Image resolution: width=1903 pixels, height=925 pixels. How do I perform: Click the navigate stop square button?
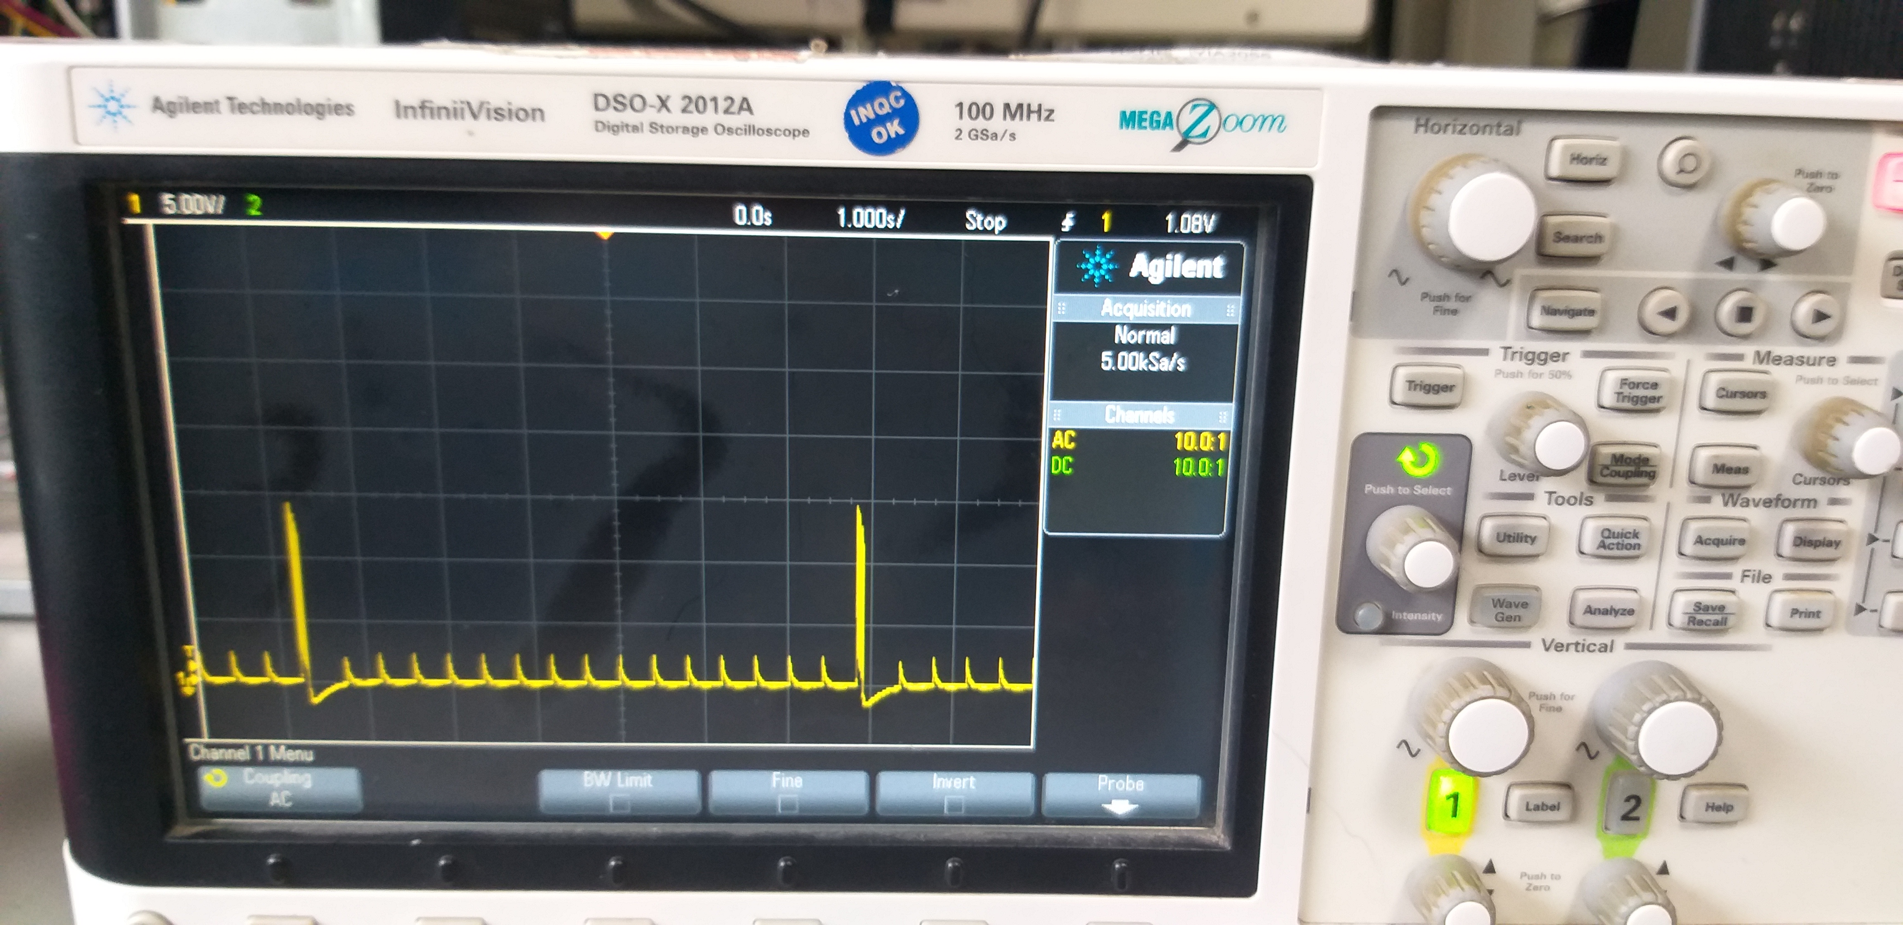pyautogui.click(x=1742, y=314)
